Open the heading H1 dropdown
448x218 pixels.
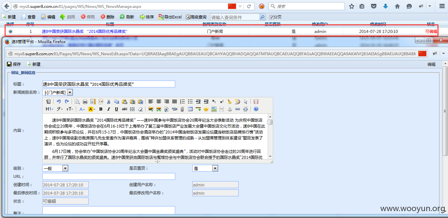[49, 109]
